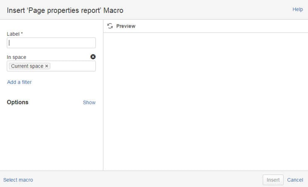Screen dimensions: 308x187
Task: Click the Preview refresh icon
Action: 110,26
